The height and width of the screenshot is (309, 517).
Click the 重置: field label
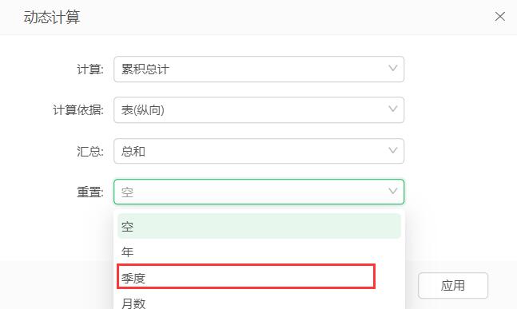coord(90,192)
